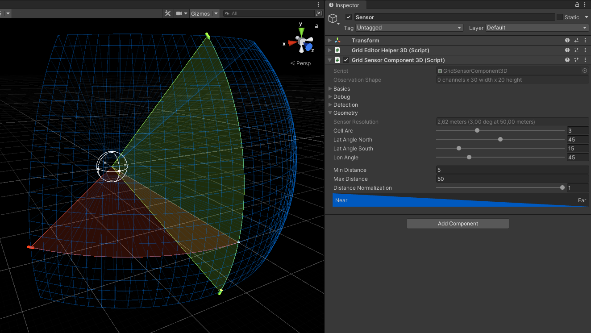This screenshot has width=591, height=333.
Task: Click the Cell Arc slider handle
Action: 477,131
